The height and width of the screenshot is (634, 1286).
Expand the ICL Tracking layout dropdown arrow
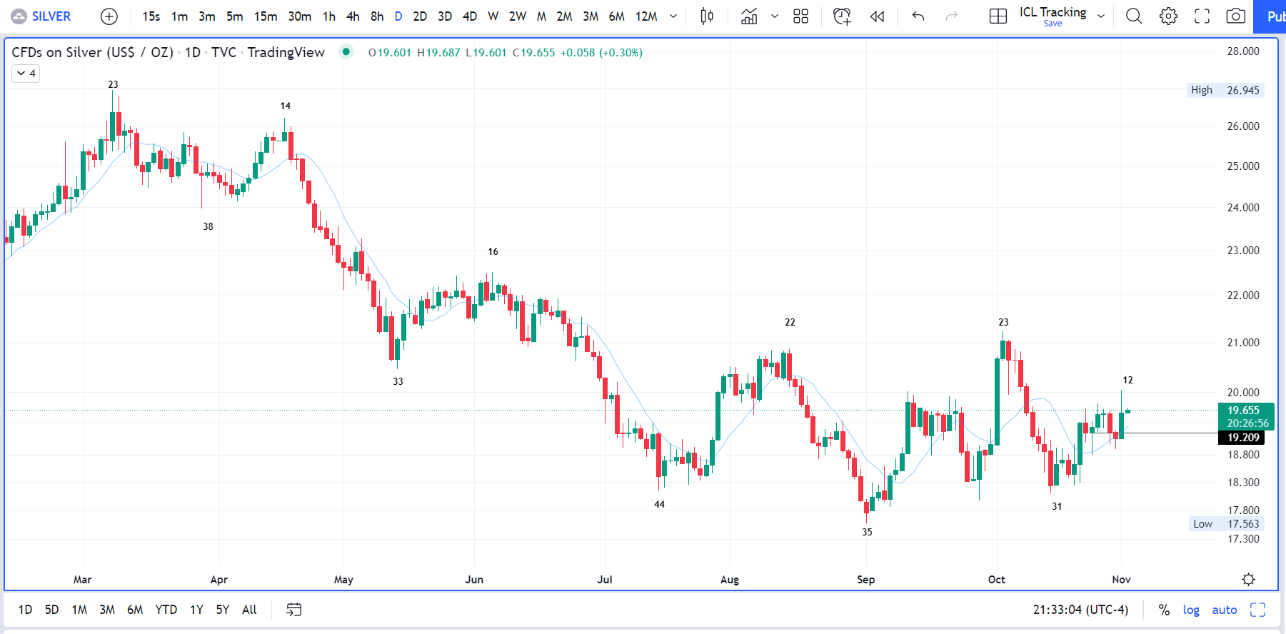[x=1101, y=16]
